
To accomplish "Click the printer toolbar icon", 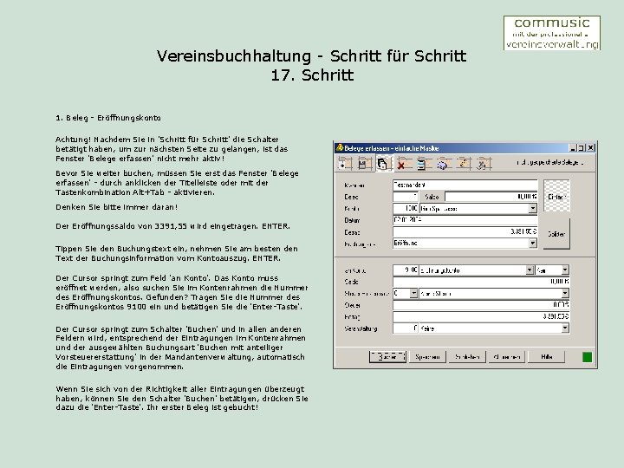I will [x=443, y=163].
